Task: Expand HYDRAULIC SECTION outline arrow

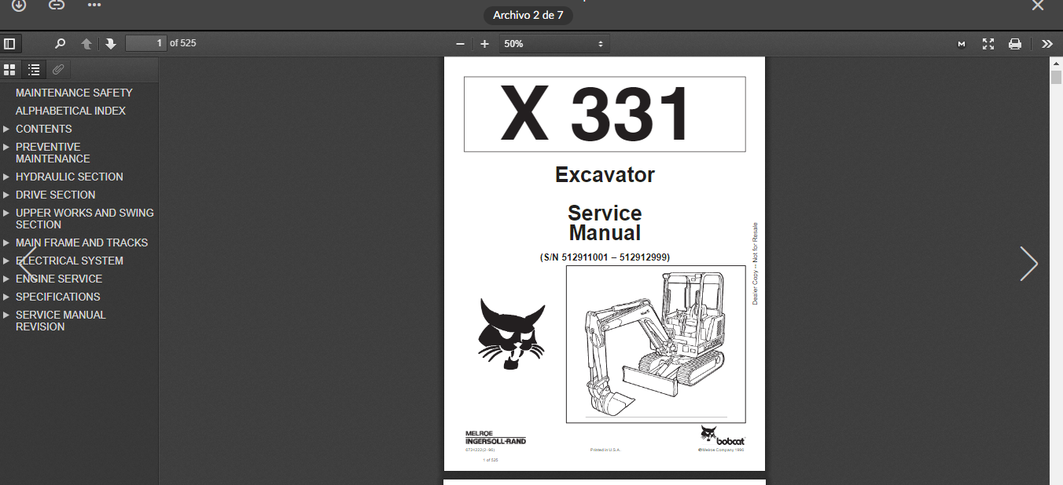Action: click(6, 177)
